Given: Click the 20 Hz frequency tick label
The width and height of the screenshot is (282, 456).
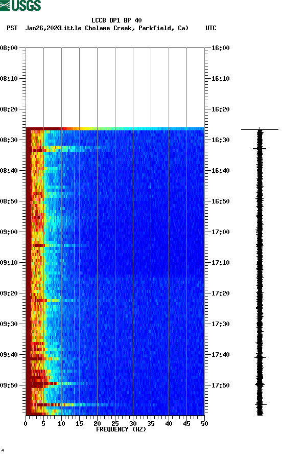Looking at the screenshot, I should coord(97,423).
